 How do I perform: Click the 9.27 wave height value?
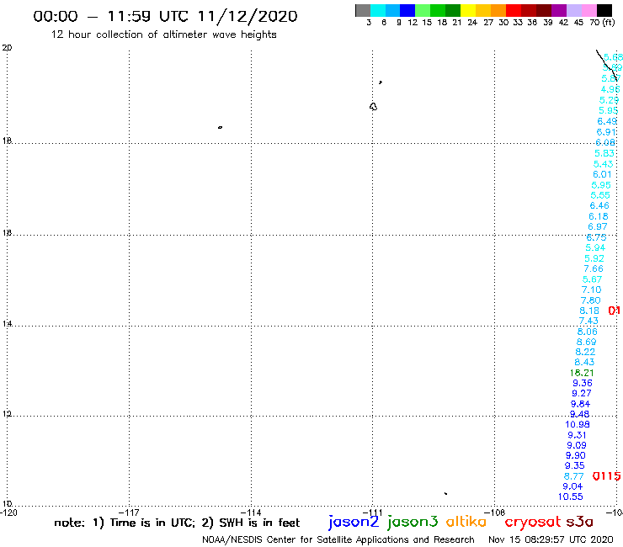pos(582,393)
